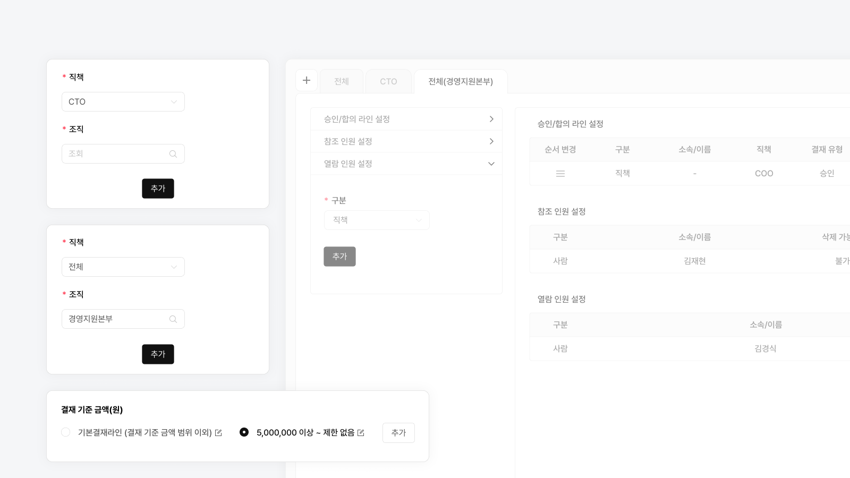Screen dimensions: 850x478
Task: Click 추가 button in CTO card
Action: coord(158,189)
